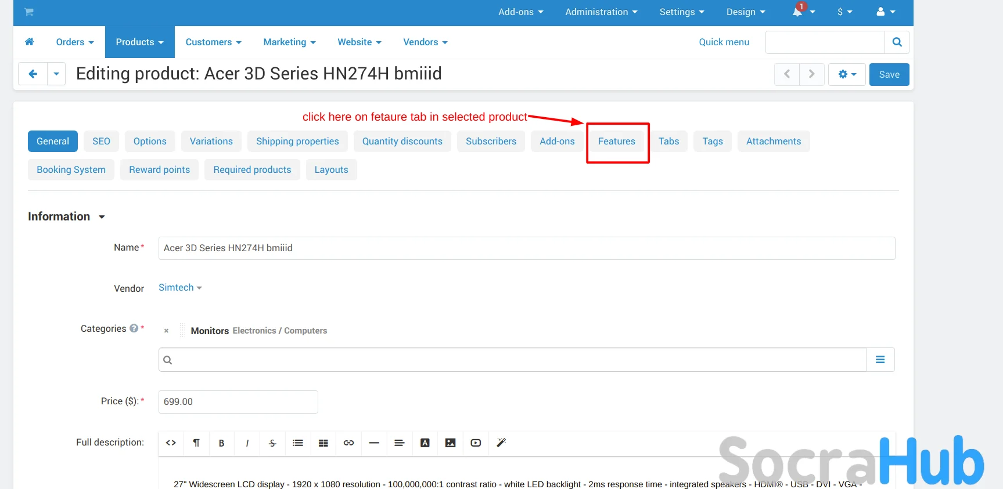Image resolution: width=1003 pixels, height=489 pixels.
Task: Click the home icon in navigation bar
Action: [x=30, y=42]
